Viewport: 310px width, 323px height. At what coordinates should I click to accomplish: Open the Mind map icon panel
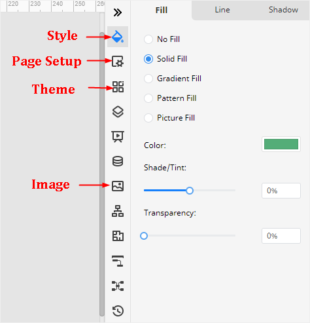click(118, 286)
